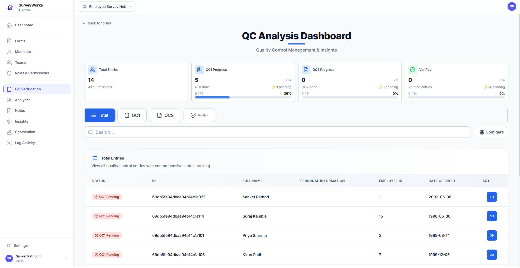520x268 pixels.
Task: Click the Teams group icon
Action: coord(9,63)
